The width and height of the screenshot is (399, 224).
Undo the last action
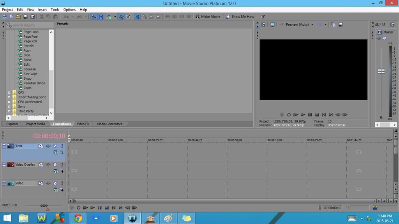pyautogui.click(x=65, y=16)
